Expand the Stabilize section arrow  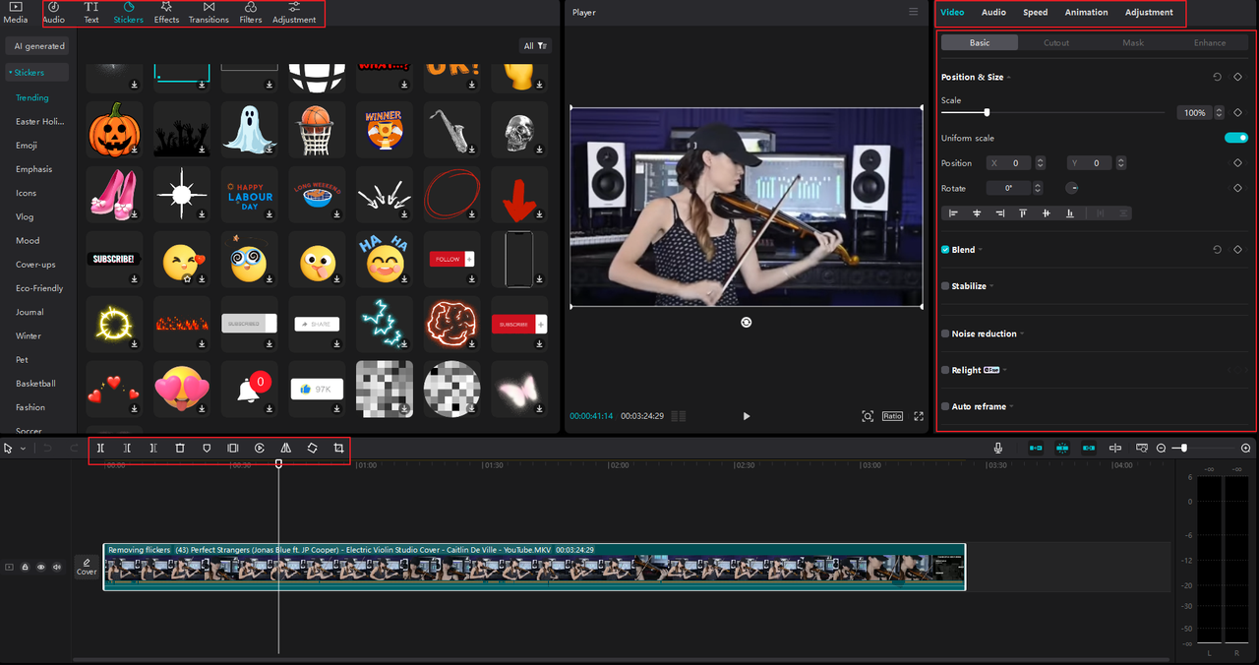click(x=991, y=286)
